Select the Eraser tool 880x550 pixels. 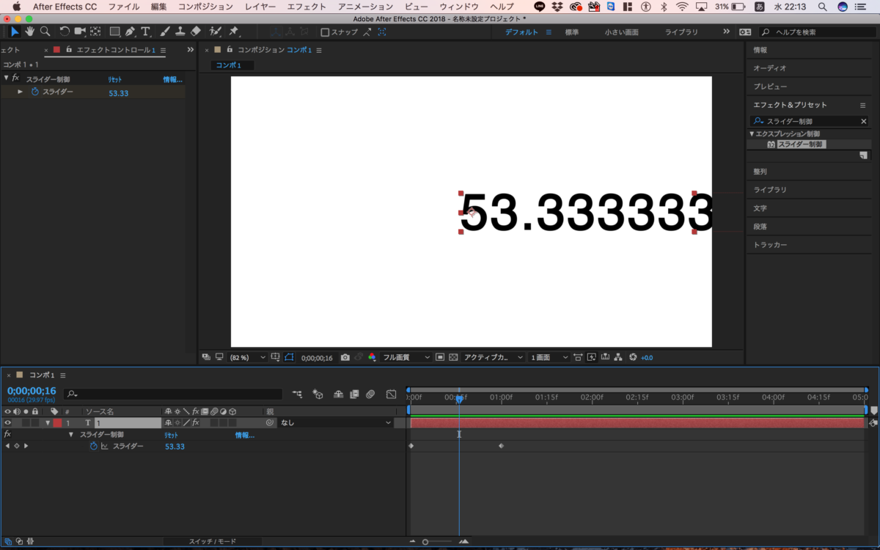click(195, 32)
